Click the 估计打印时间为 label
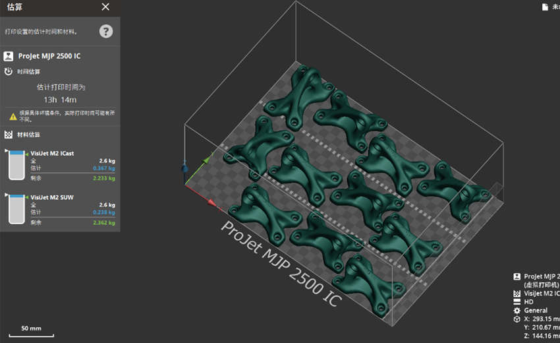 coord(61,87)
